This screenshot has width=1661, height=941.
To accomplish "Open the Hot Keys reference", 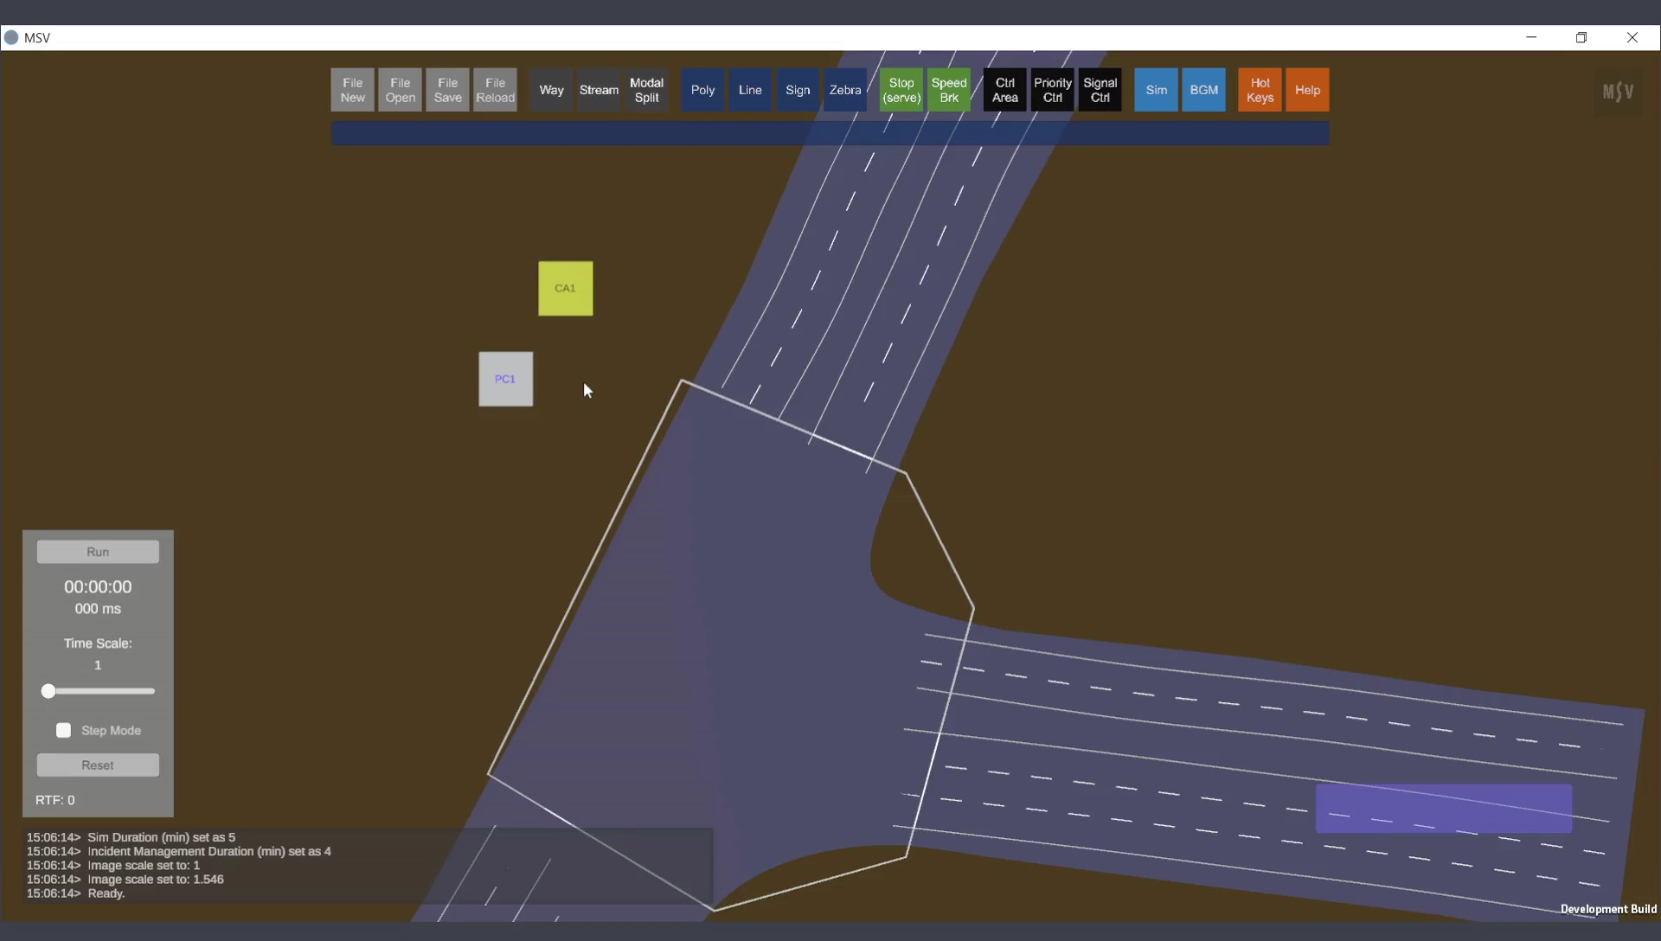I will 1260,90.
